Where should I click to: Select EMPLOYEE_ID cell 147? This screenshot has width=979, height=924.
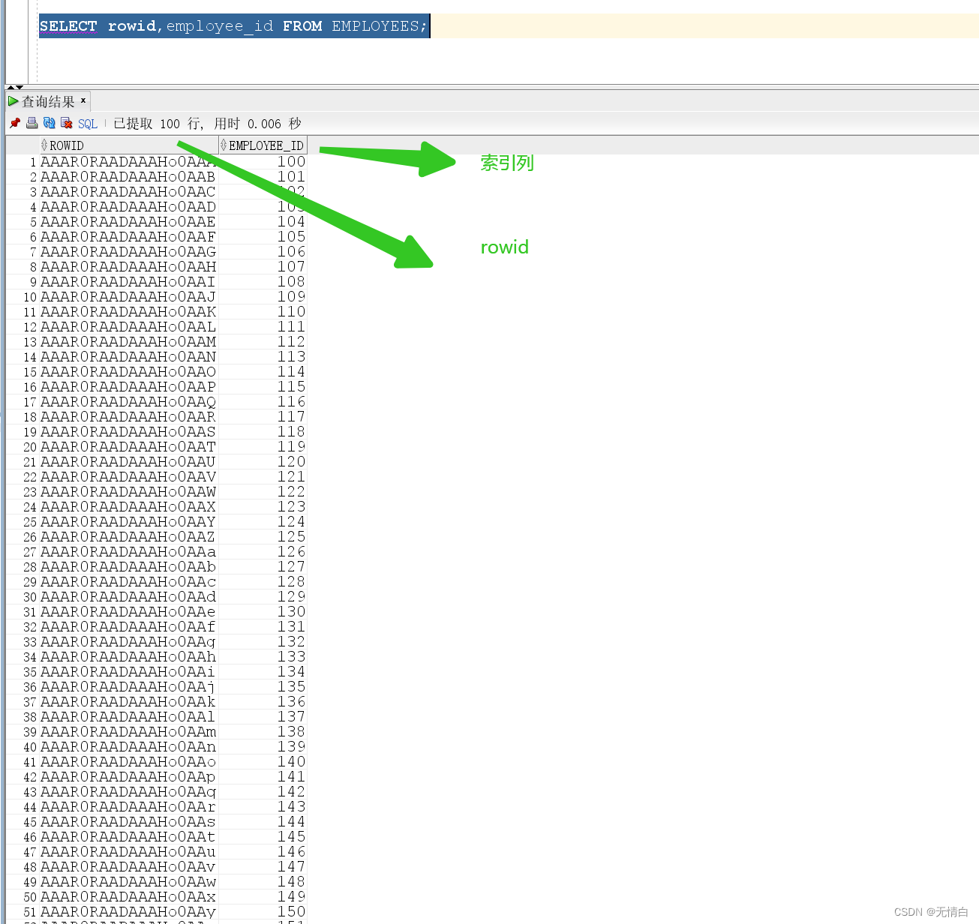263,867
